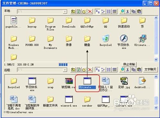Image resolution: width=160 pixels, height=118 pixels.
Task: Switch local pane to large icons view
Action: 98,11
